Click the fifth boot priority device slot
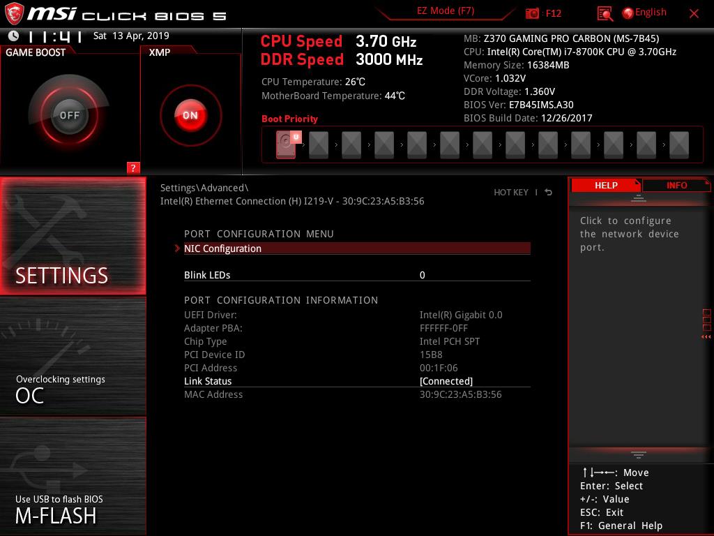Image resolution: width=714 pixels, height=536 pixels. (417, 145)
